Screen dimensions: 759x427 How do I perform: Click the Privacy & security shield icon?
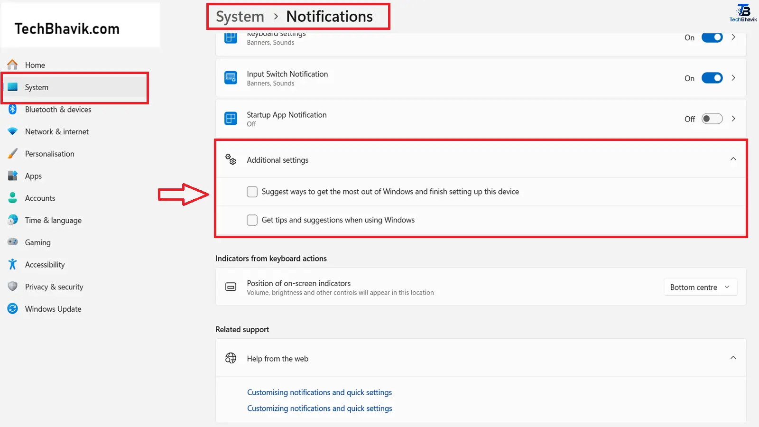tap(13, 287)
